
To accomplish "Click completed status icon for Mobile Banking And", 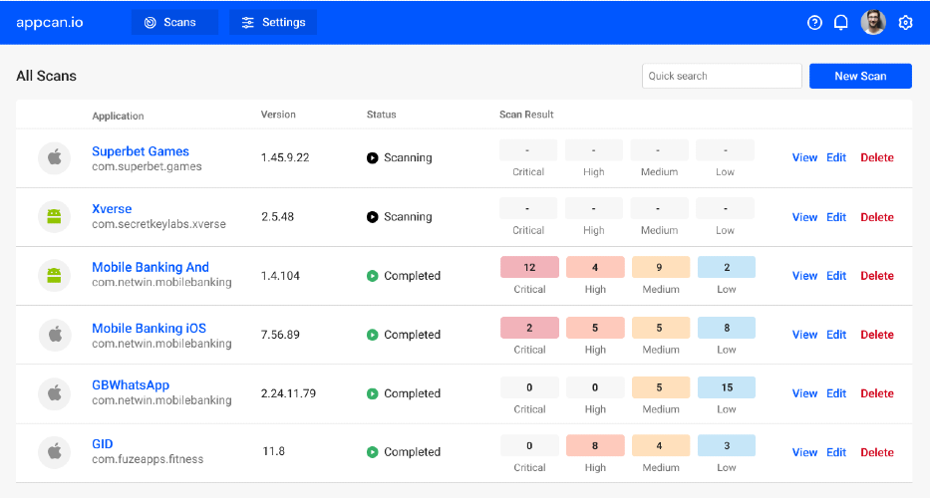I will point(373,276).
